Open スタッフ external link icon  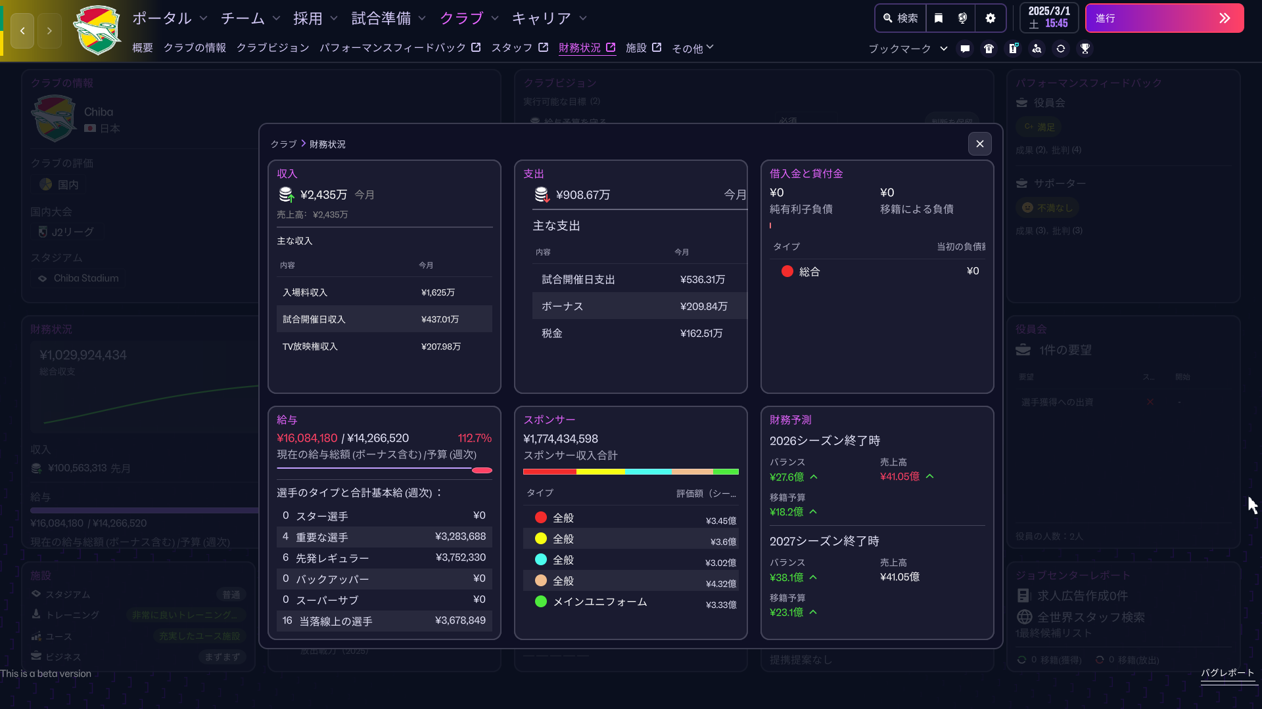click(543, 47)
